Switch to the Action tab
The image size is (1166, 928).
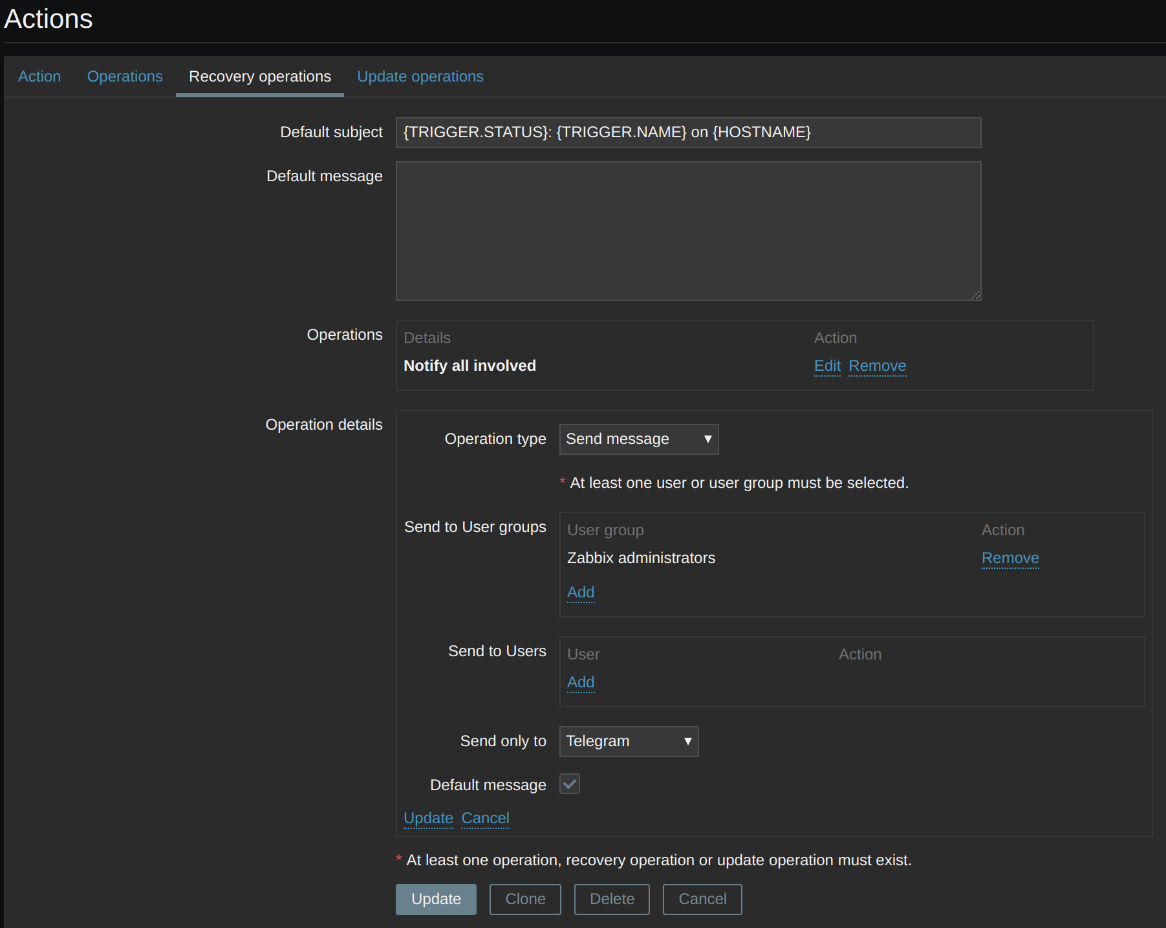pos(39,76)
